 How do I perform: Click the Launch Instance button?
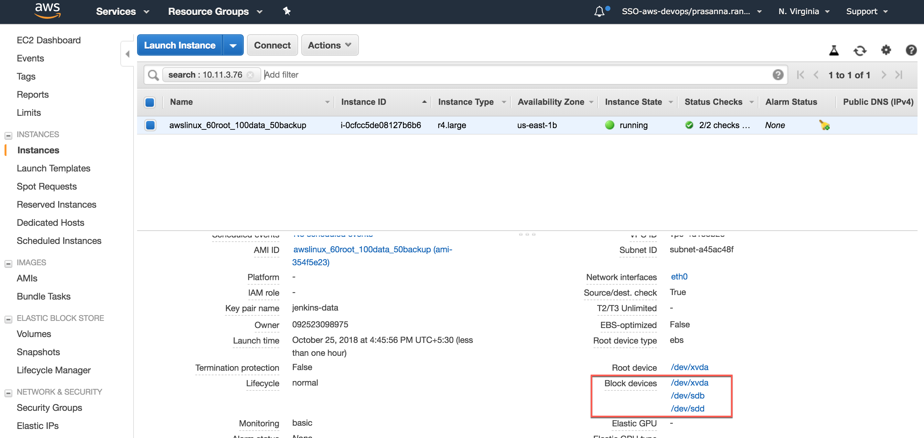(180, 45)
